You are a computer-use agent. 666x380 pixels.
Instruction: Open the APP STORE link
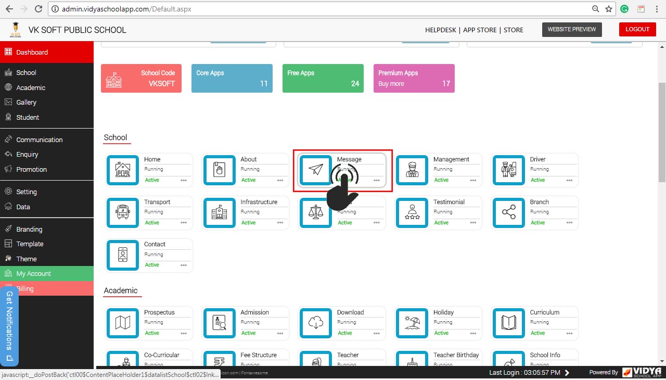click(480, 30)
